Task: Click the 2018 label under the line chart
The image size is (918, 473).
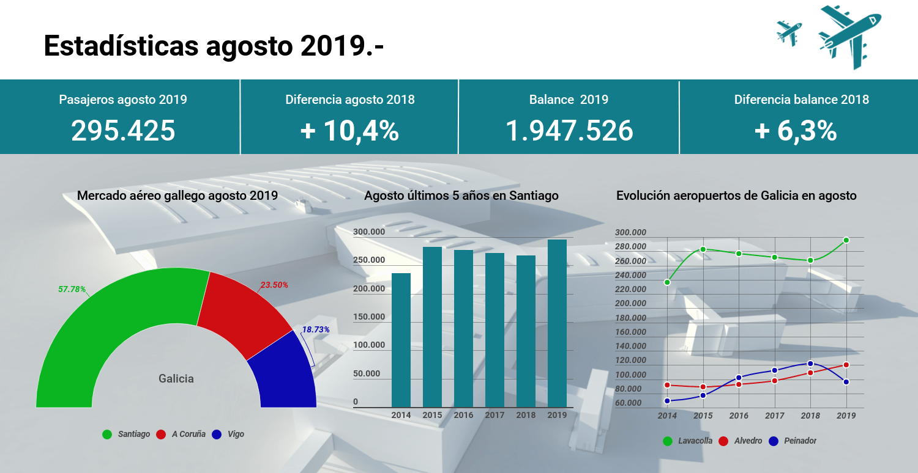Action: [810, 416]
